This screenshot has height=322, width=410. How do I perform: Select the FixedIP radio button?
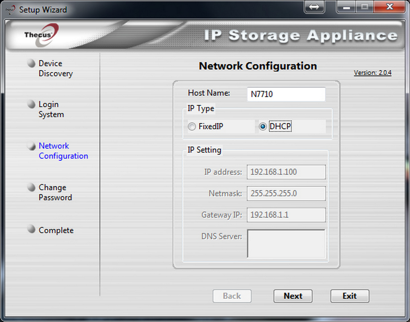click(192, 126)
